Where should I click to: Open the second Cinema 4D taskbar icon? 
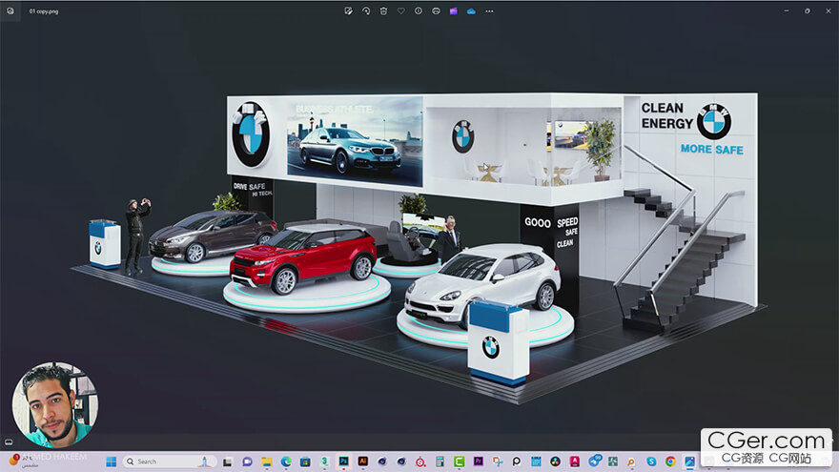point(401,462)
